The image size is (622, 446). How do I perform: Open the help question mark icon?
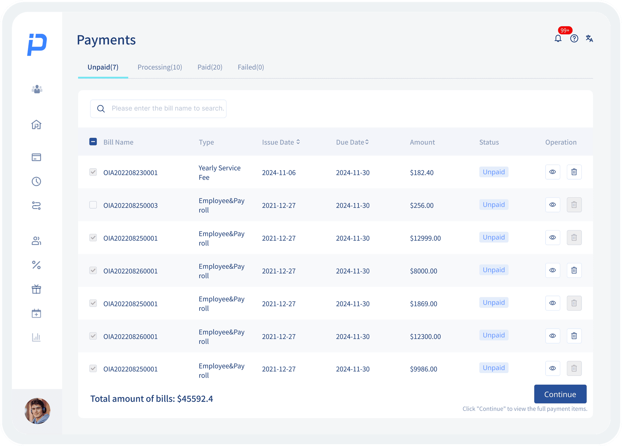(574, 39)
